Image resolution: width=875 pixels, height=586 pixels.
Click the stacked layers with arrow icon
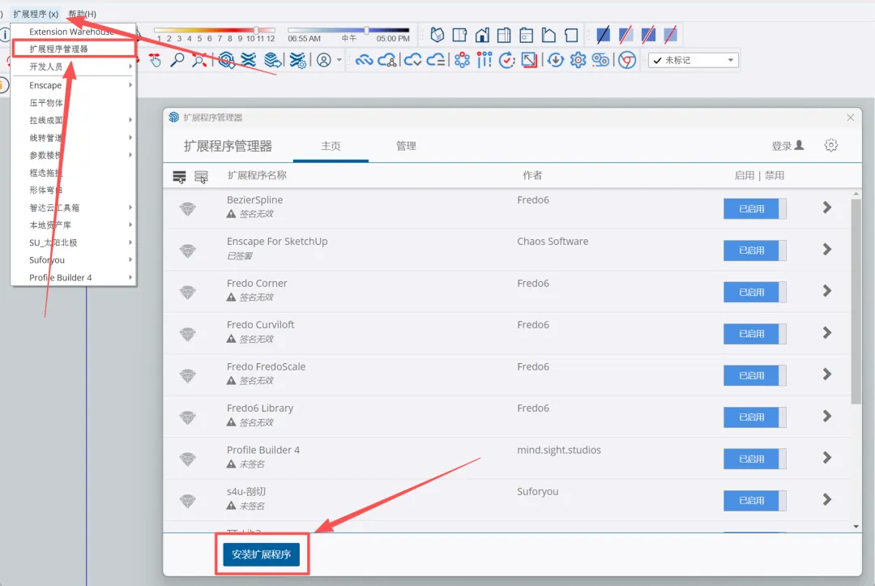pos(272,60)
